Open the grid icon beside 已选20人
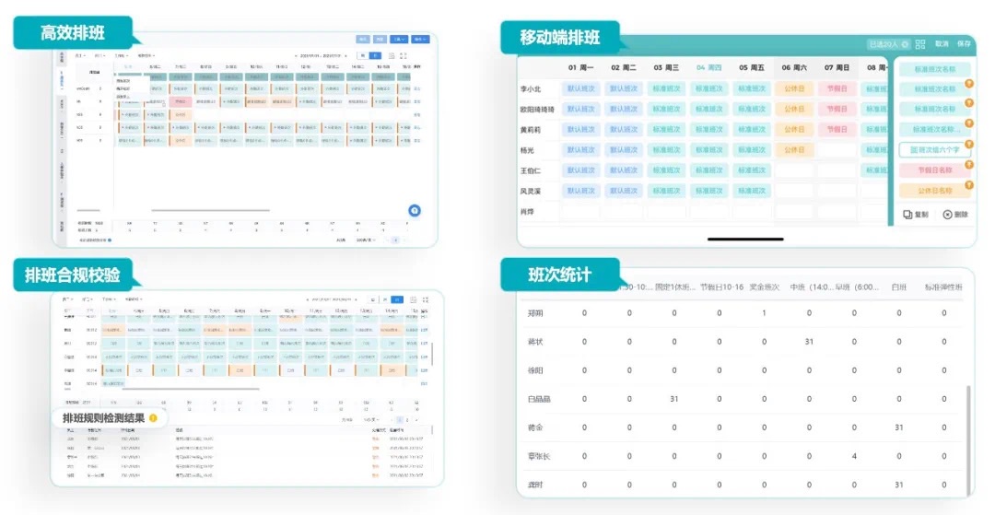This screenshot has width=995, height=515. point(920,44)
